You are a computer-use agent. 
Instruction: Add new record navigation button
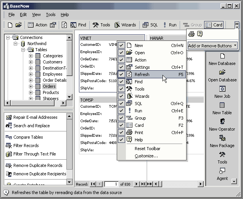point(150,184)
